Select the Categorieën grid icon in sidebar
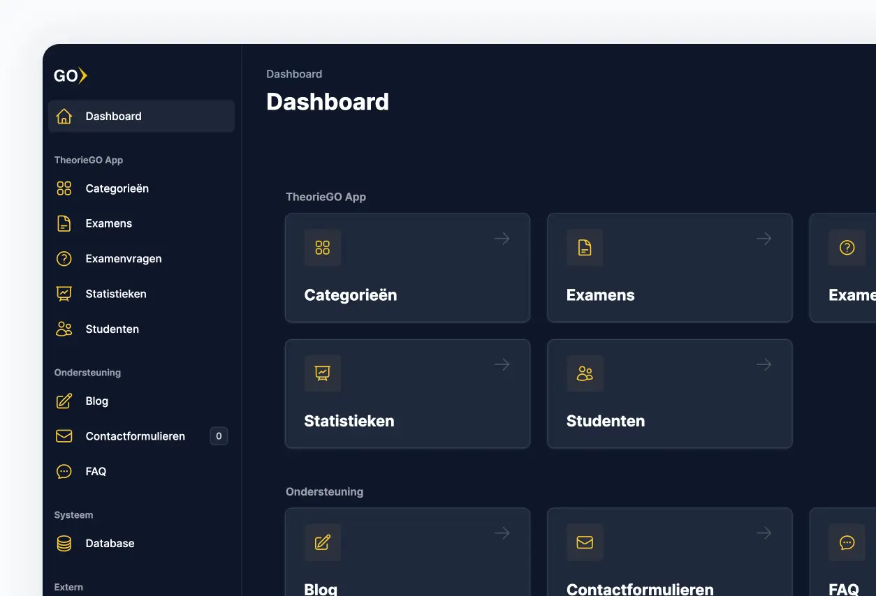 click(64, 188)
